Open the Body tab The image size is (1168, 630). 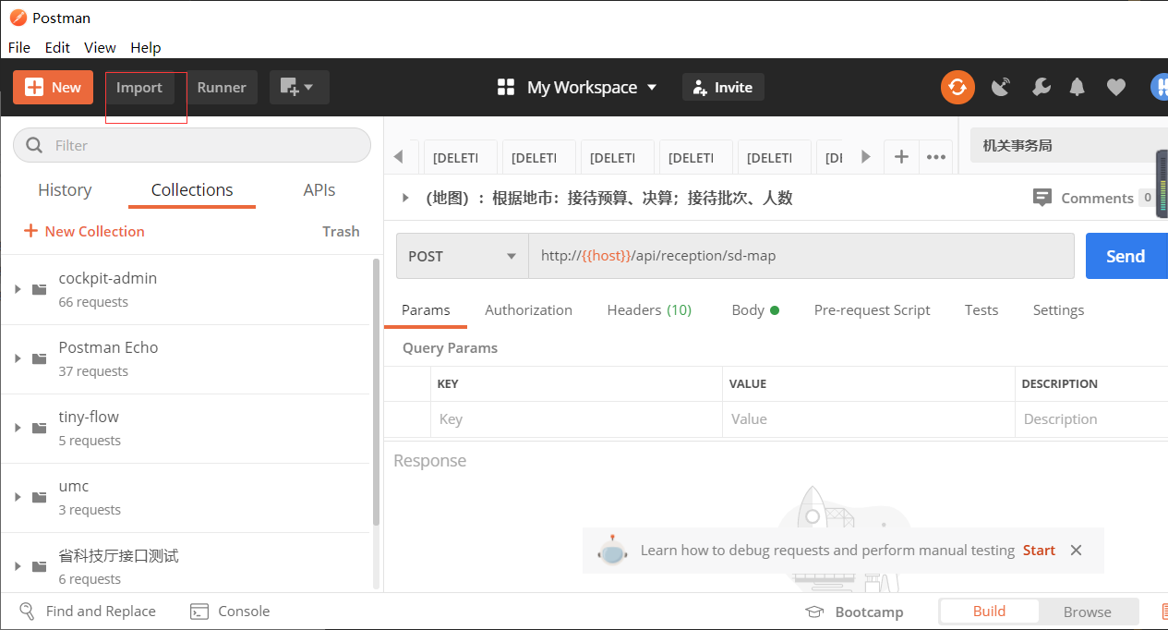(x=754, y=310)
